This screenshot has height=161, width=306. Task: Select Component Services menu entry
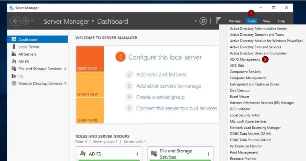point(245,72)
